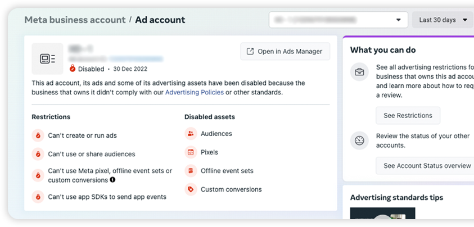Click the Audiences people icon
Screen dimensions: 474x227
[x=191, y=134]
